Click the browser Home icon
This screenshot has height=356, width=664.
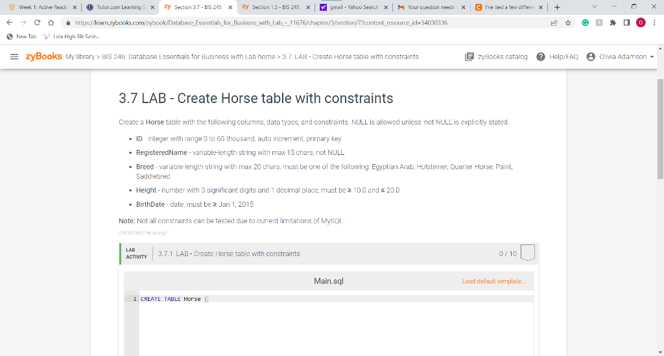coord(51,23)
